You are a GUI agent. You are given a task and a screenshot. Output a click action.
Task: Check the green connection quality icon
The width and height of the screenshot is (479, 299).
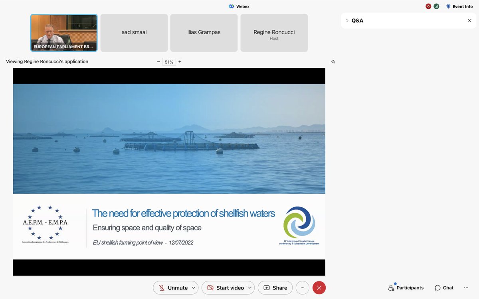tap(436, 6)
